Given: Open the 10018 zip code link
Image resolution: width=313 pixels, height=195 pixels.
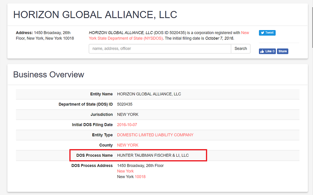Looking at the screenshot, I should point(140,177).
